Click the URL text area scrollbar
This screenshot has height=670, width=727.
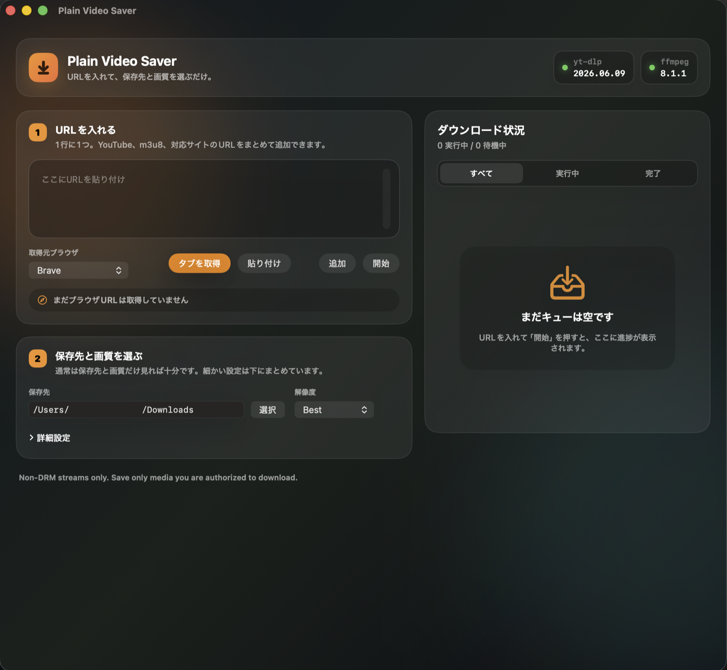tap(387, 199)
